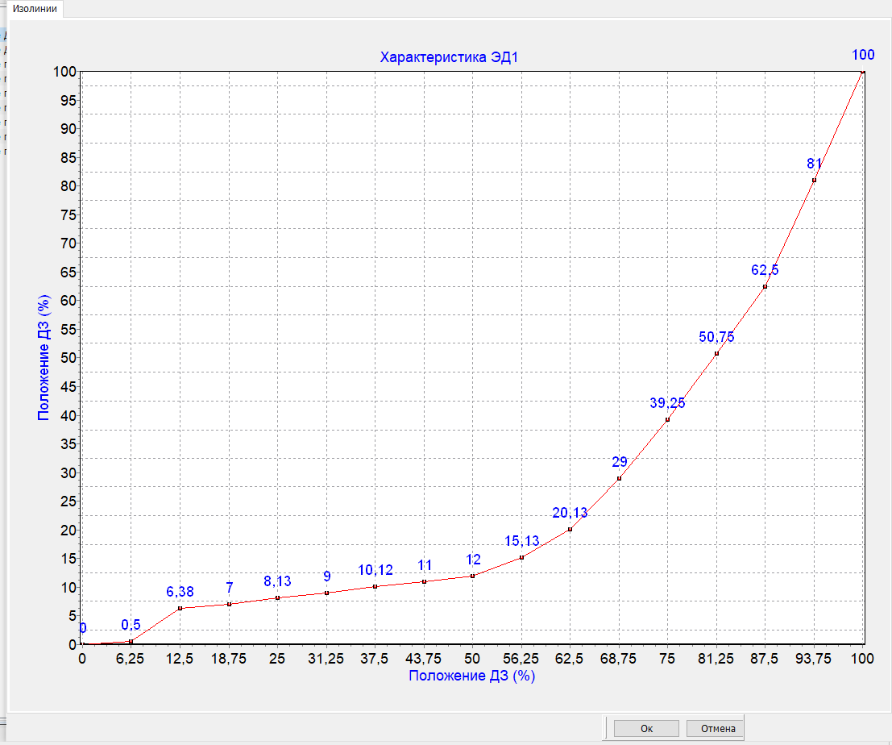Viewport: 892px width, 745px height.
Task: Select the curve point labeled 9
Action: (326, 593)
